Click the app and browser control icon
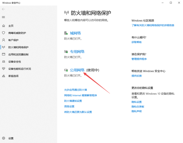The width and height of the screenshot is (183, 143). [4, 54]
